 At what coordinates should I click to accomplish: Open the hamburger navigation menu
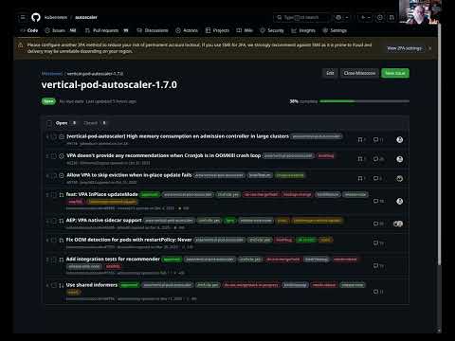(x=23, y=17)
